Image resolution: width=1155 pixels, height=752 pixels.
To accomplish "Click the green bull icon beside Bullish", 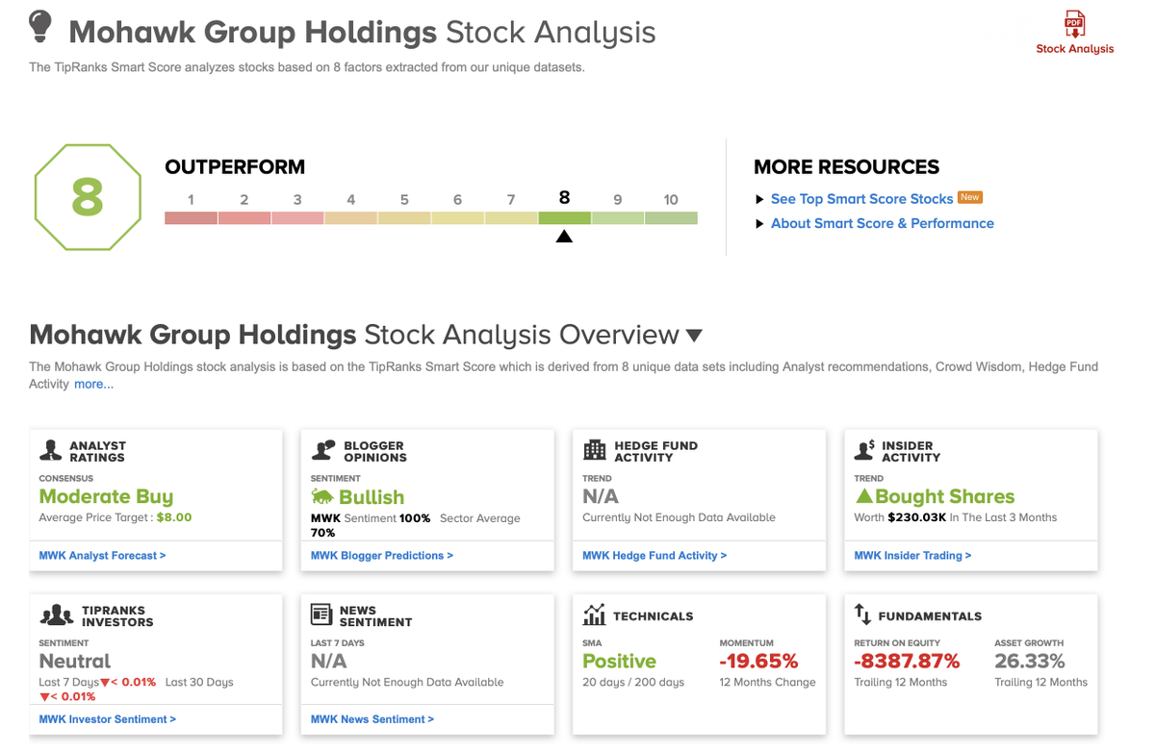I will pos(322,497).
